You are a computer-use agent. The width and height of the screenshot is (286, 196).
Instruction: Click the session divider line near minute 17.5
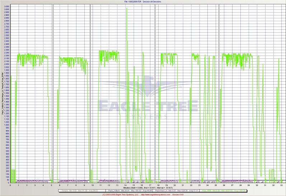(155, 90)
